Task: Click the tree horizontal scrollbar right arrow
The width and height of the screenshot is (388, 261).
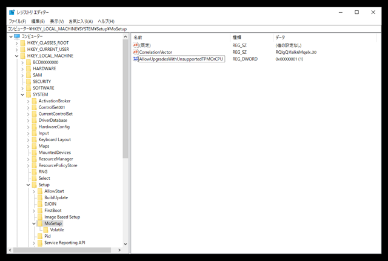Action: click(x=119, y=250)
